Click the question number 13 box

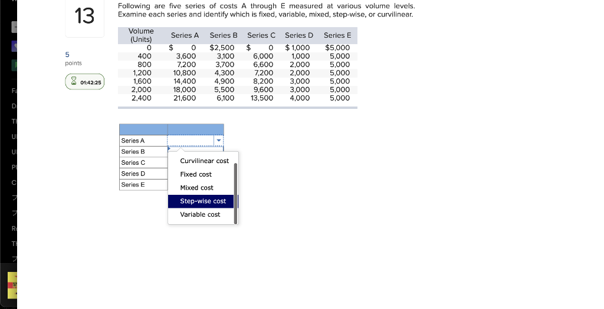(x=84, y=16)
